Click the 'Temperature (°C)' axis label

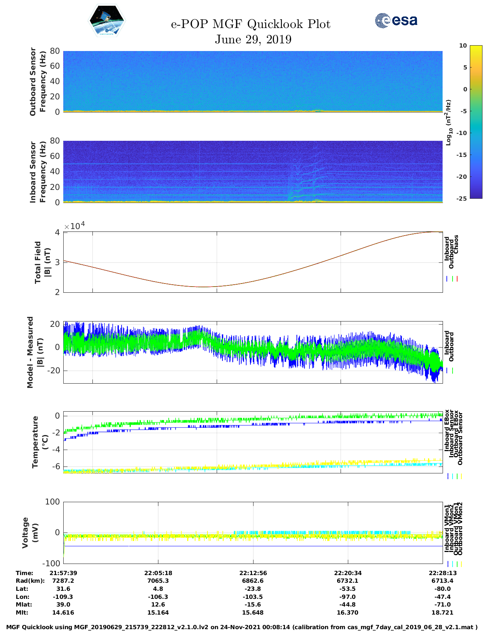(x=40, y=442)
